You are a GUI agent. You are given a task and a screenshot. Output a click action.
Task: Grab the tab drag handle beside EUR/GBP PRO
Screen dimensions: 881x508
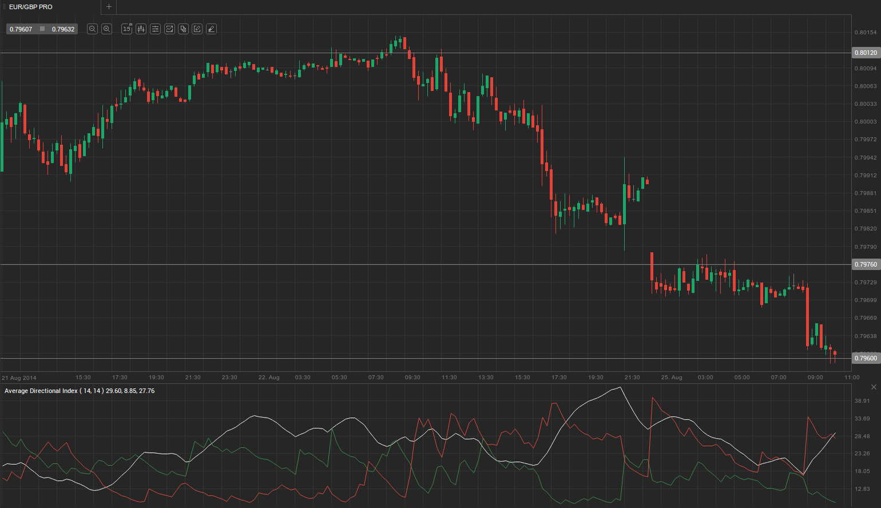(4, 7)
